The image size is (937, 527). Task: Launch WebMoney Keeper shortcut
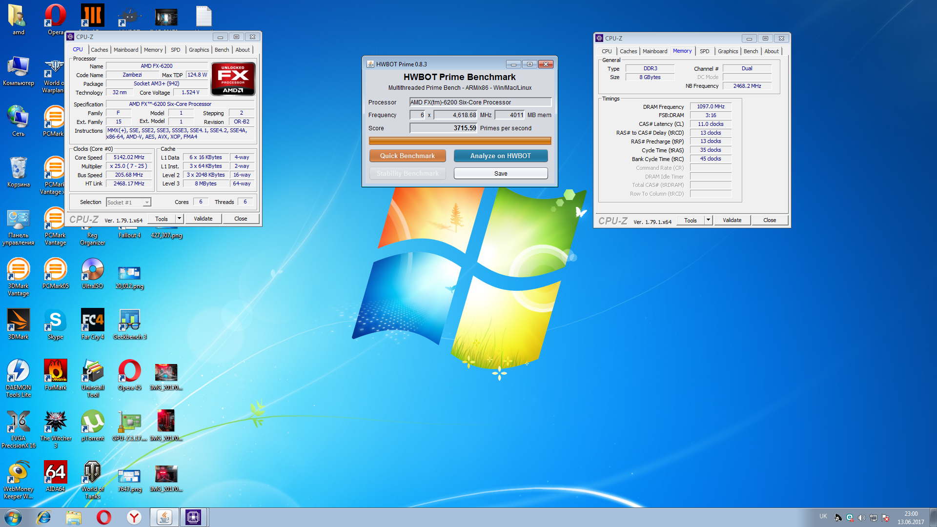(x=18, y=480)
